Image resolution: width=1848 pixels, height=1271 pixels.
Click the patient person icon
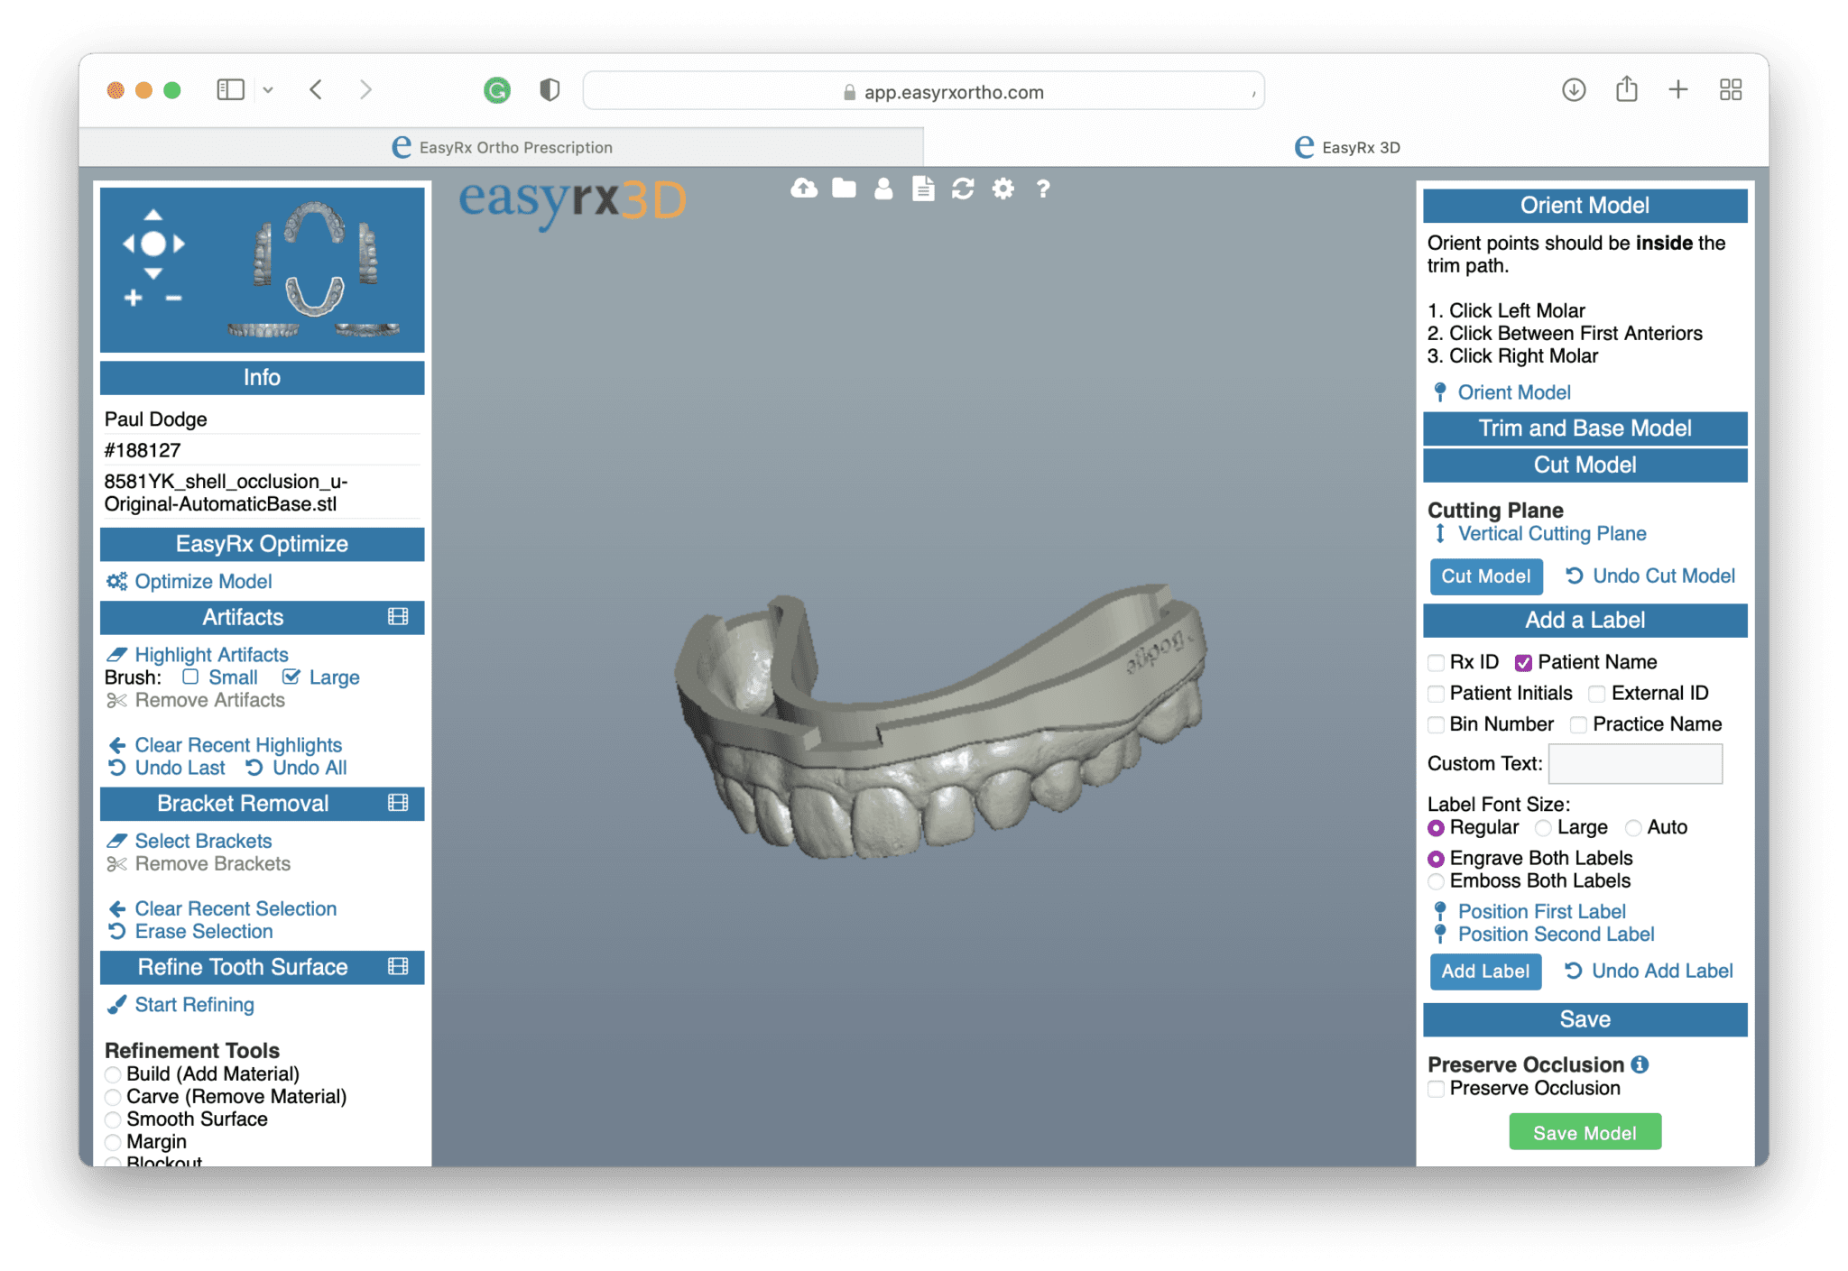point(883,189)
